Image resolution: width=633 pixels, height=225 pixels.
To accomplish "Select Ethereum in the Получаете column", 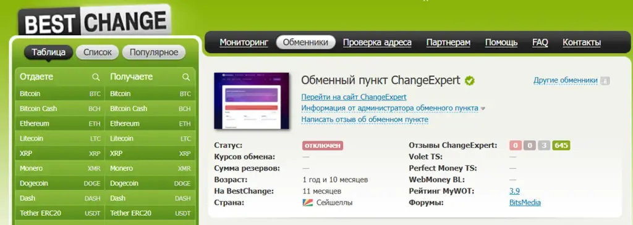I will 150,123.
